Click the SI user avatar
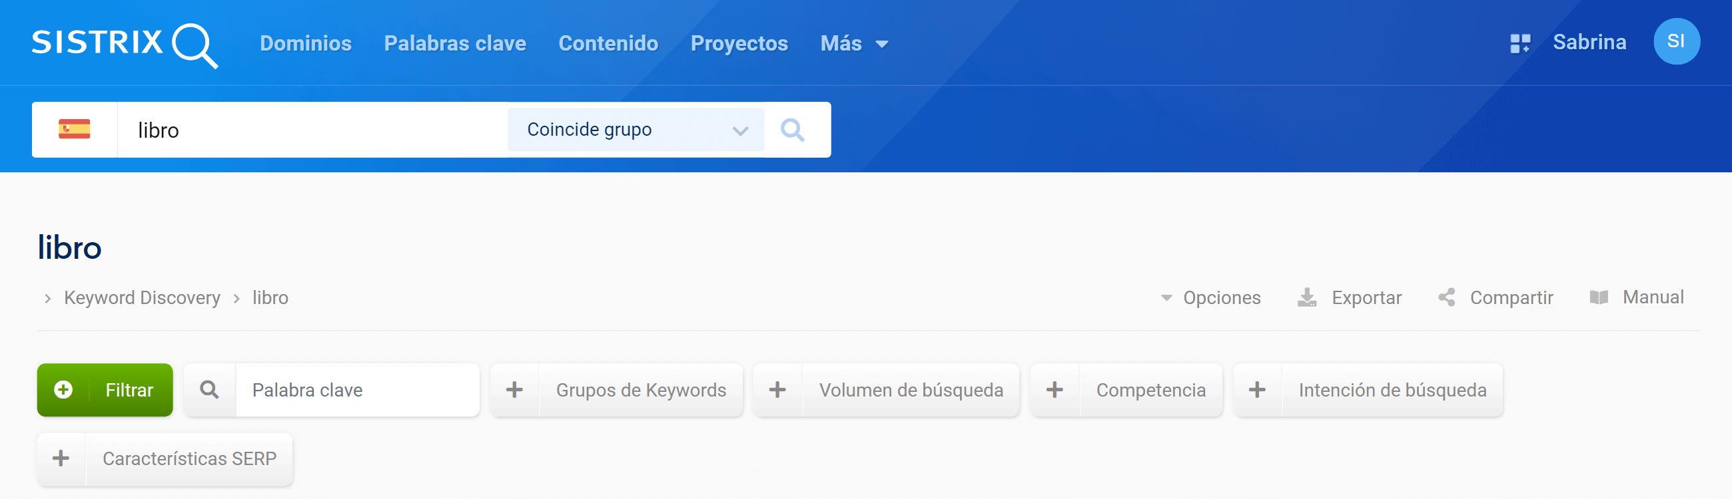 tap(1675, 42)
